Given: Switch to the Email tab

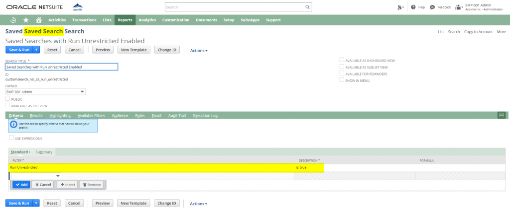Looking at the screenshot, I should click(156, 115).
